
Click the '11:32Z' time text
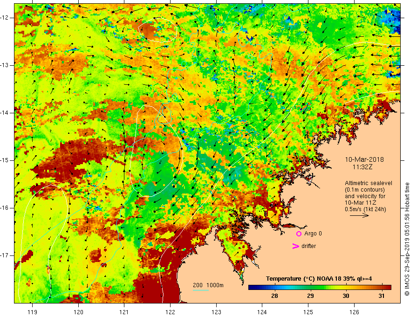coord(362,166)
